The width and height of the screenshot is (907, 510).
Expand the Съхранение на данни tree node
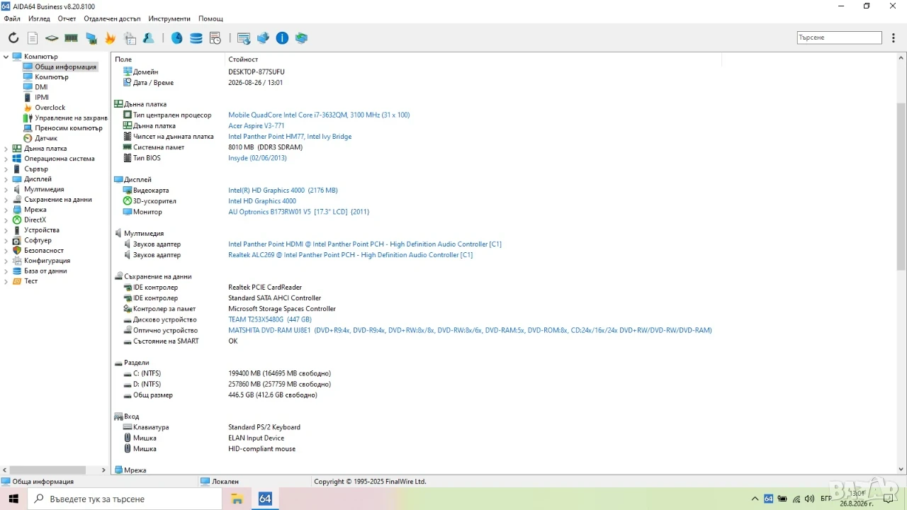6,200
